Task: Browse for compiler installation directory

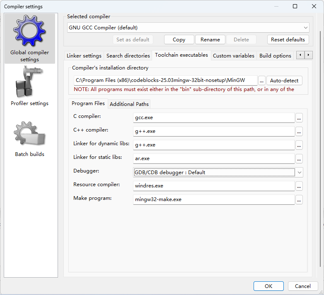Action: 262,81
